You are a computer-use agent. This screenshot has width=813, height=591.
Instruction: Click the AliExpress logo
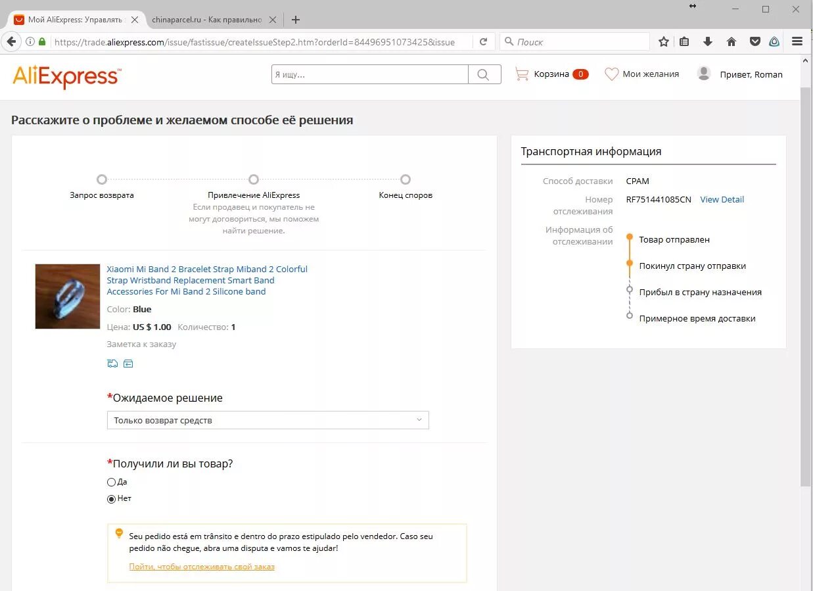66,76
